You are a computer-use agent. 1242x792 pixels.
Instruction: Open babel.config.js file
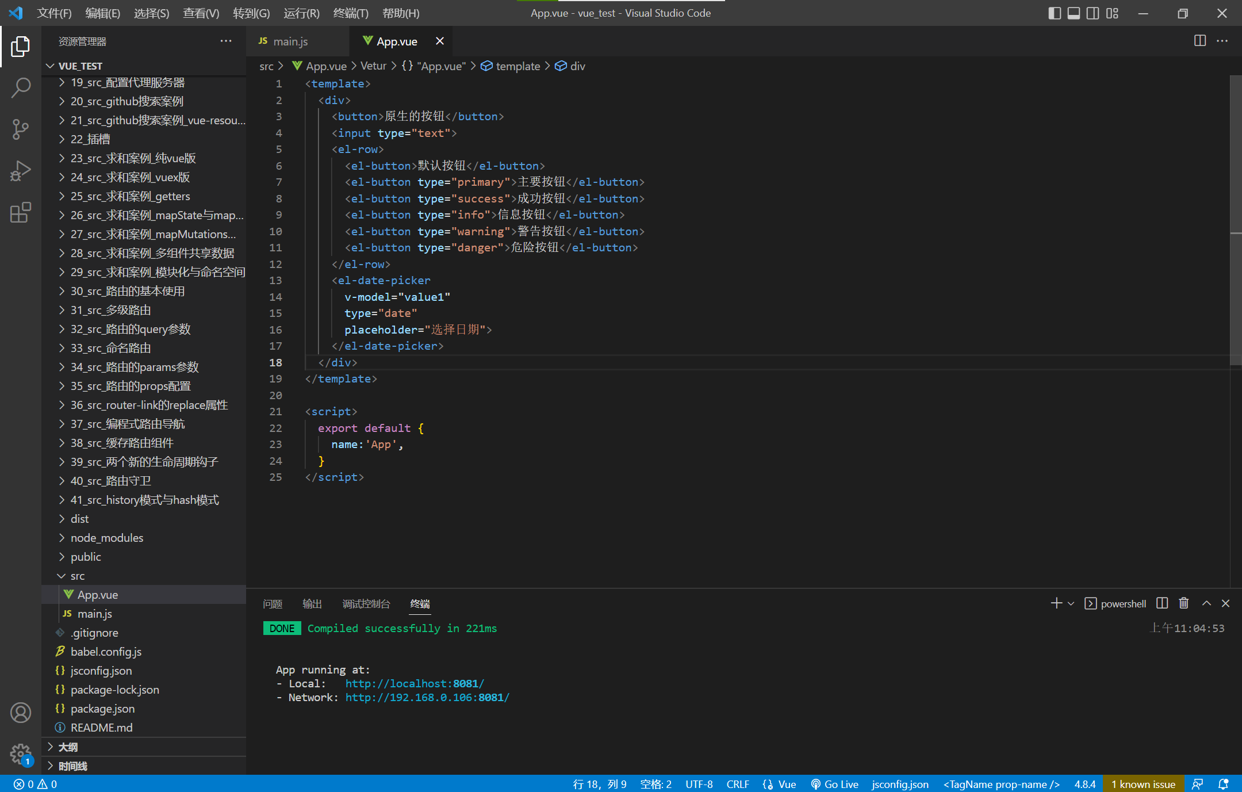point(144,651)
